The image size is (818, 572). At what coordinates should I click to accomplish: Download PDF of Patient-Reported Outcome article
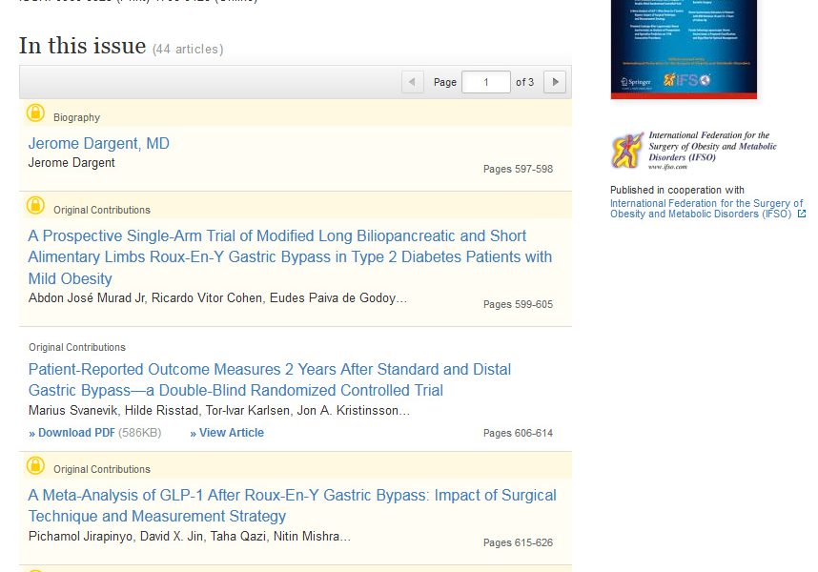(72, 433)
